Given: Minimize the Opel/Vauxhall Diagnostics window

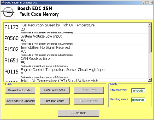Looking at the screenshot, I should point(144,3).
